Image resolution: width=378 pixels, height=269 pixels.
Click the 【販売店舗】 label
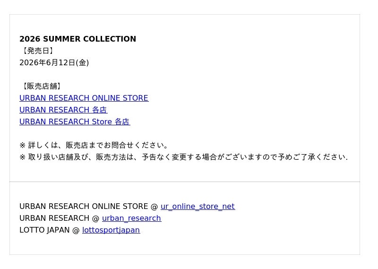coord(42,87)
